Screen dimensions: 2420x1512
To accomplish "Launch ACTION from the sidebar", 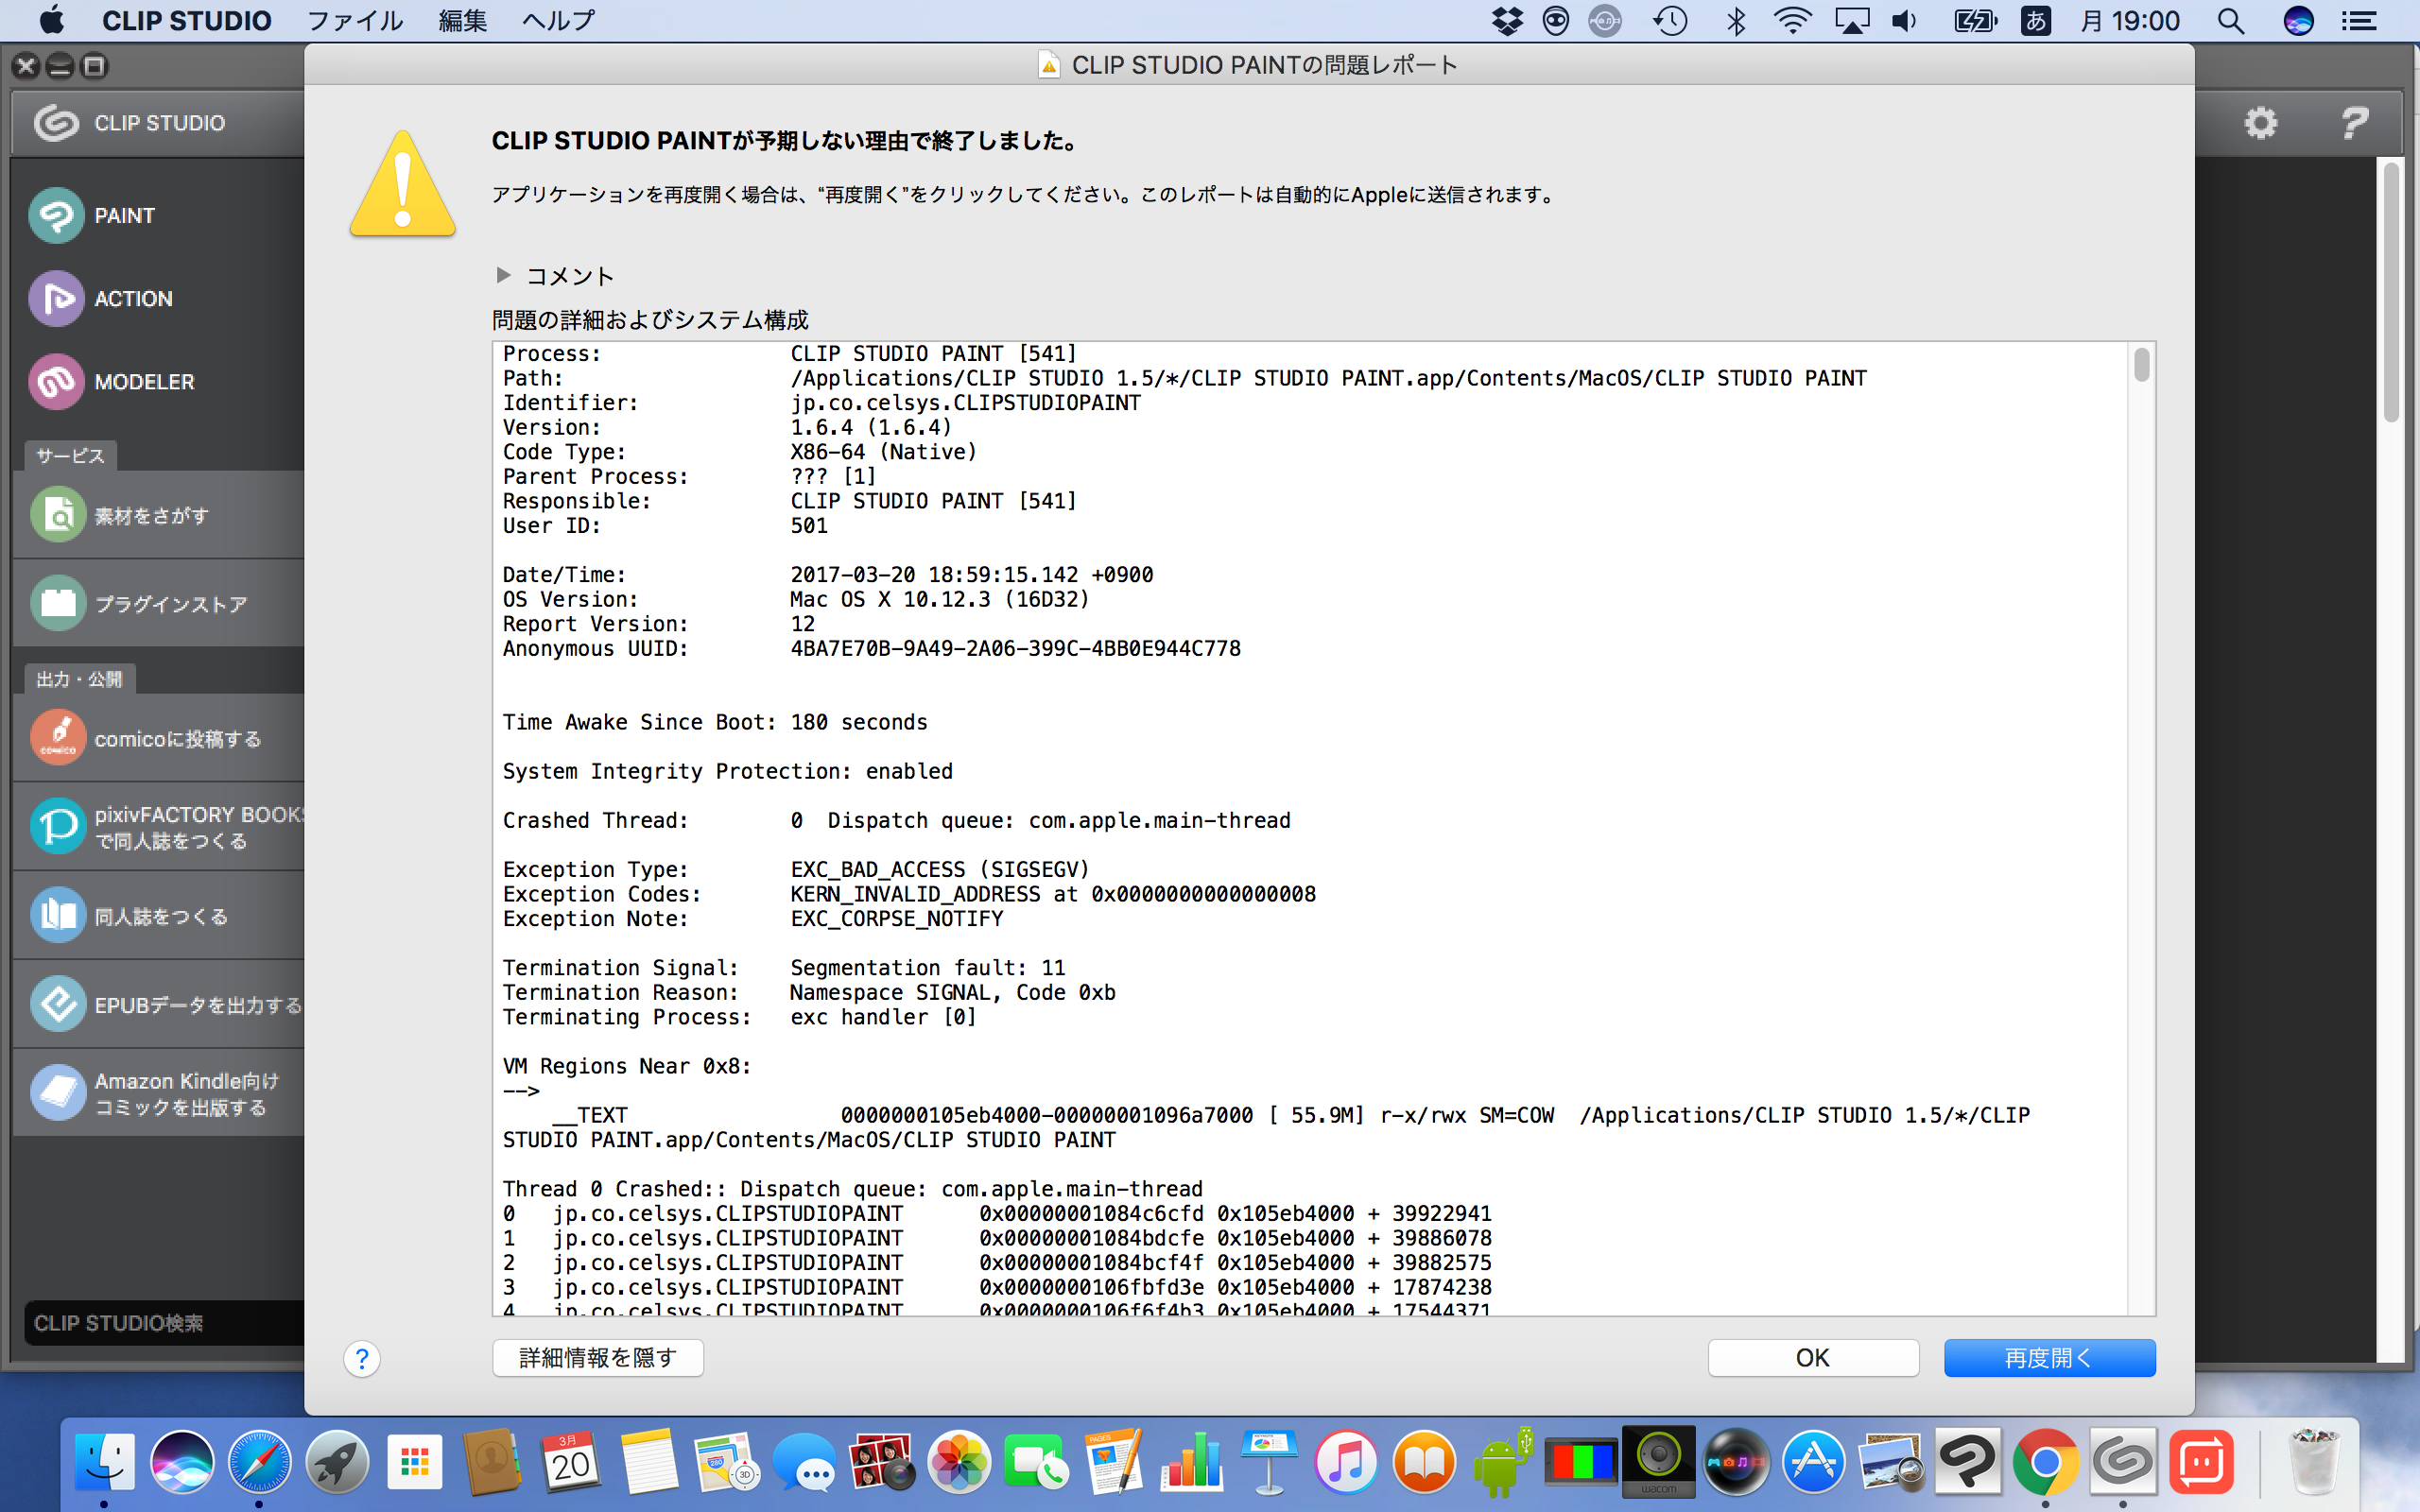I will (56, 298).
